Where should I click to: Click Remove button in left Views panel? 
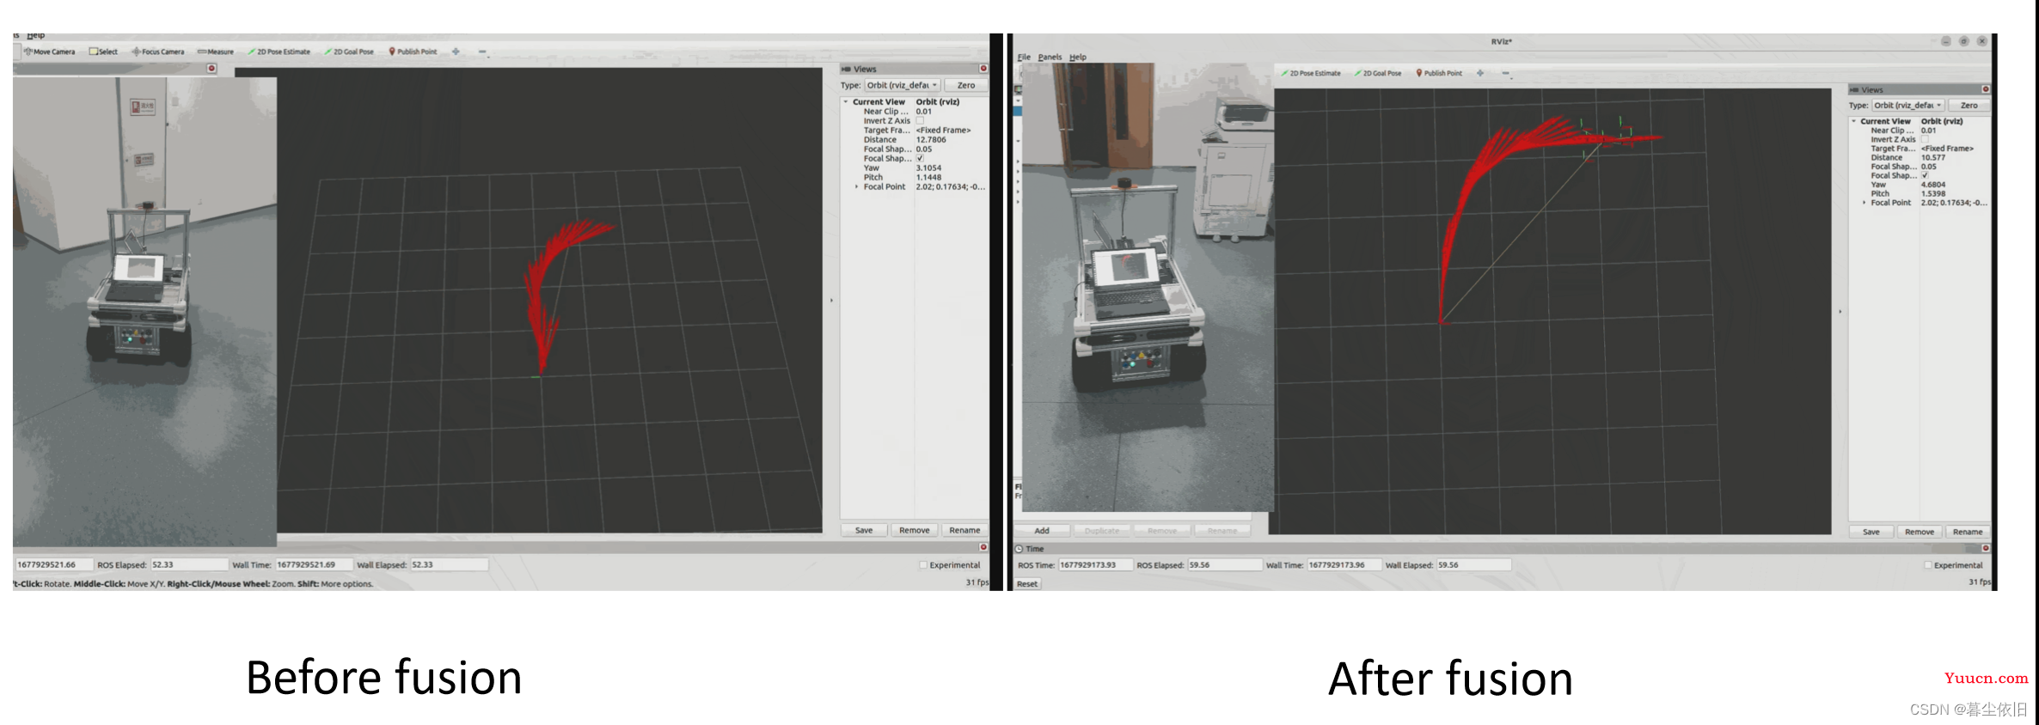click(915, 530)
